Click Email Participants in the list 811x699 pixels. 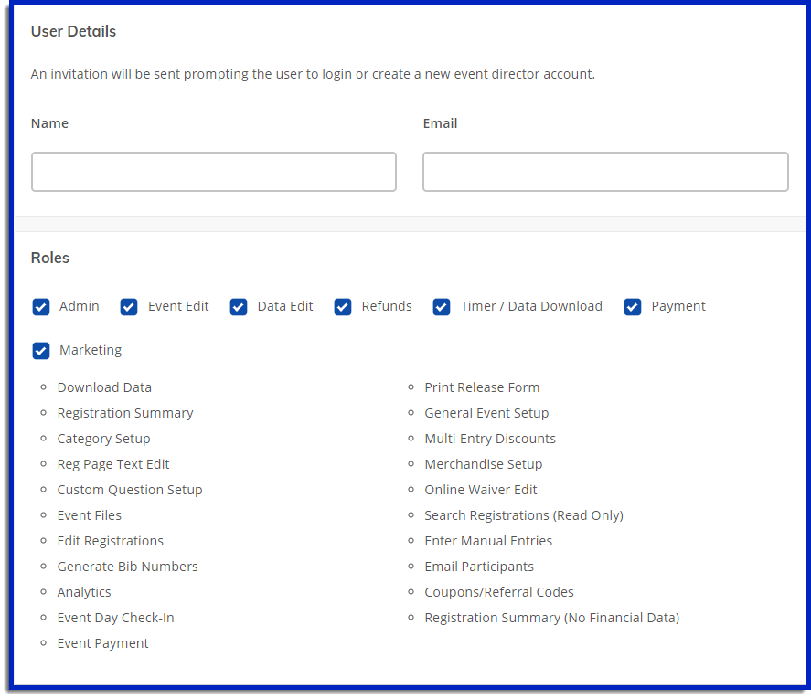tap(479, 567)
